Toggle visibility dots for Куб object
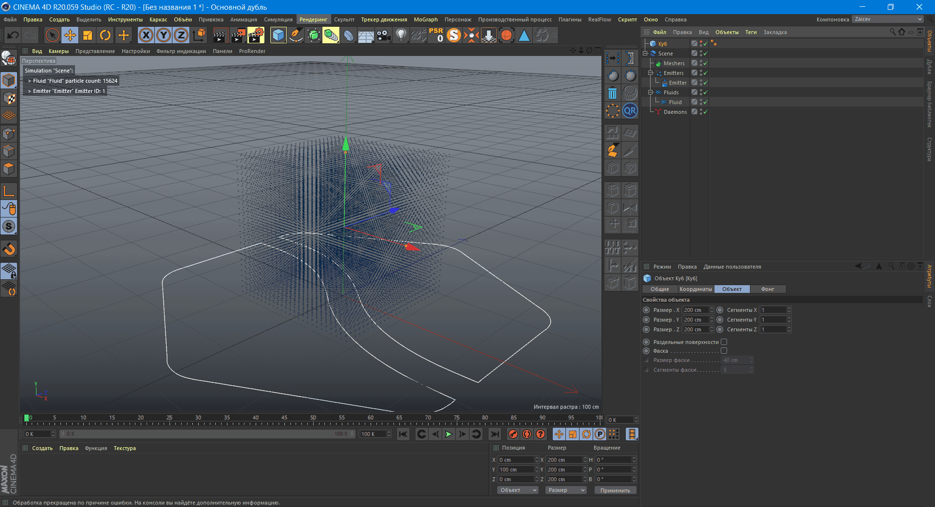The image size is (935, 507). click(701, 44)
